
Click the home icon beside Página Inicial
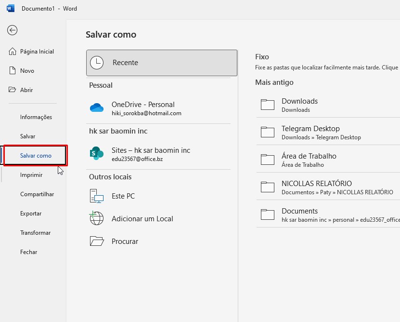tap(12, 52)
